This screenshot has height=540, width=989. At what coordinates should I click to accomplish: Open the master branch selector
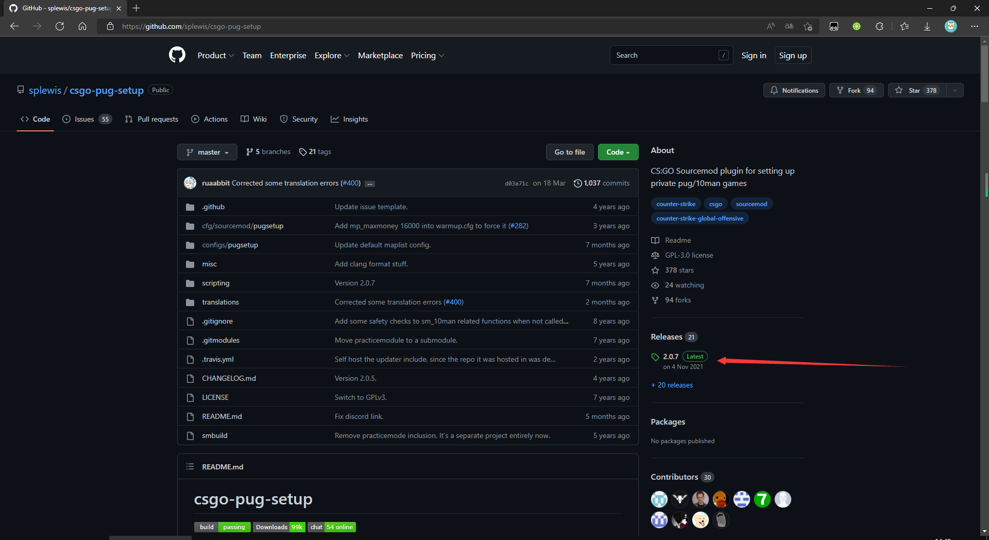tap(207, 152)
